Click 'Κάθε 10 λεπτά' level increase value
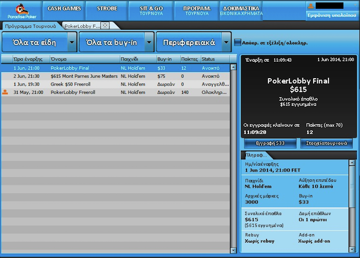 pos(316,187)
